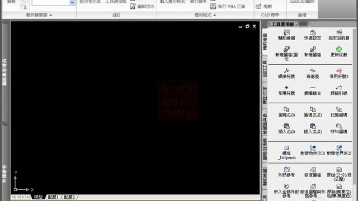Click the 規劃 button in CAD 標準
This screenshot has height=201, width=358.
264,6
